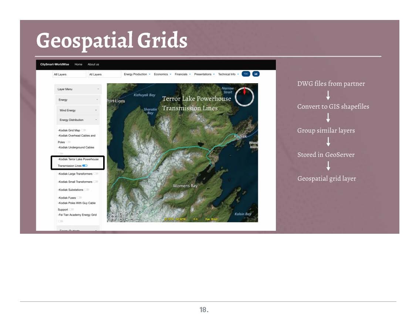
Task: Disable Kodiak Terror Lake Powerhouse Transmission Lines layer
Action: [85, 166]
